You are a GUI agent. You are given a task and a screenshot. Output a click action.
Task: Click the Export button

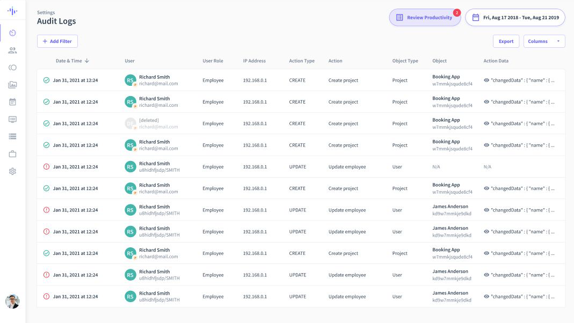[506, 41]
